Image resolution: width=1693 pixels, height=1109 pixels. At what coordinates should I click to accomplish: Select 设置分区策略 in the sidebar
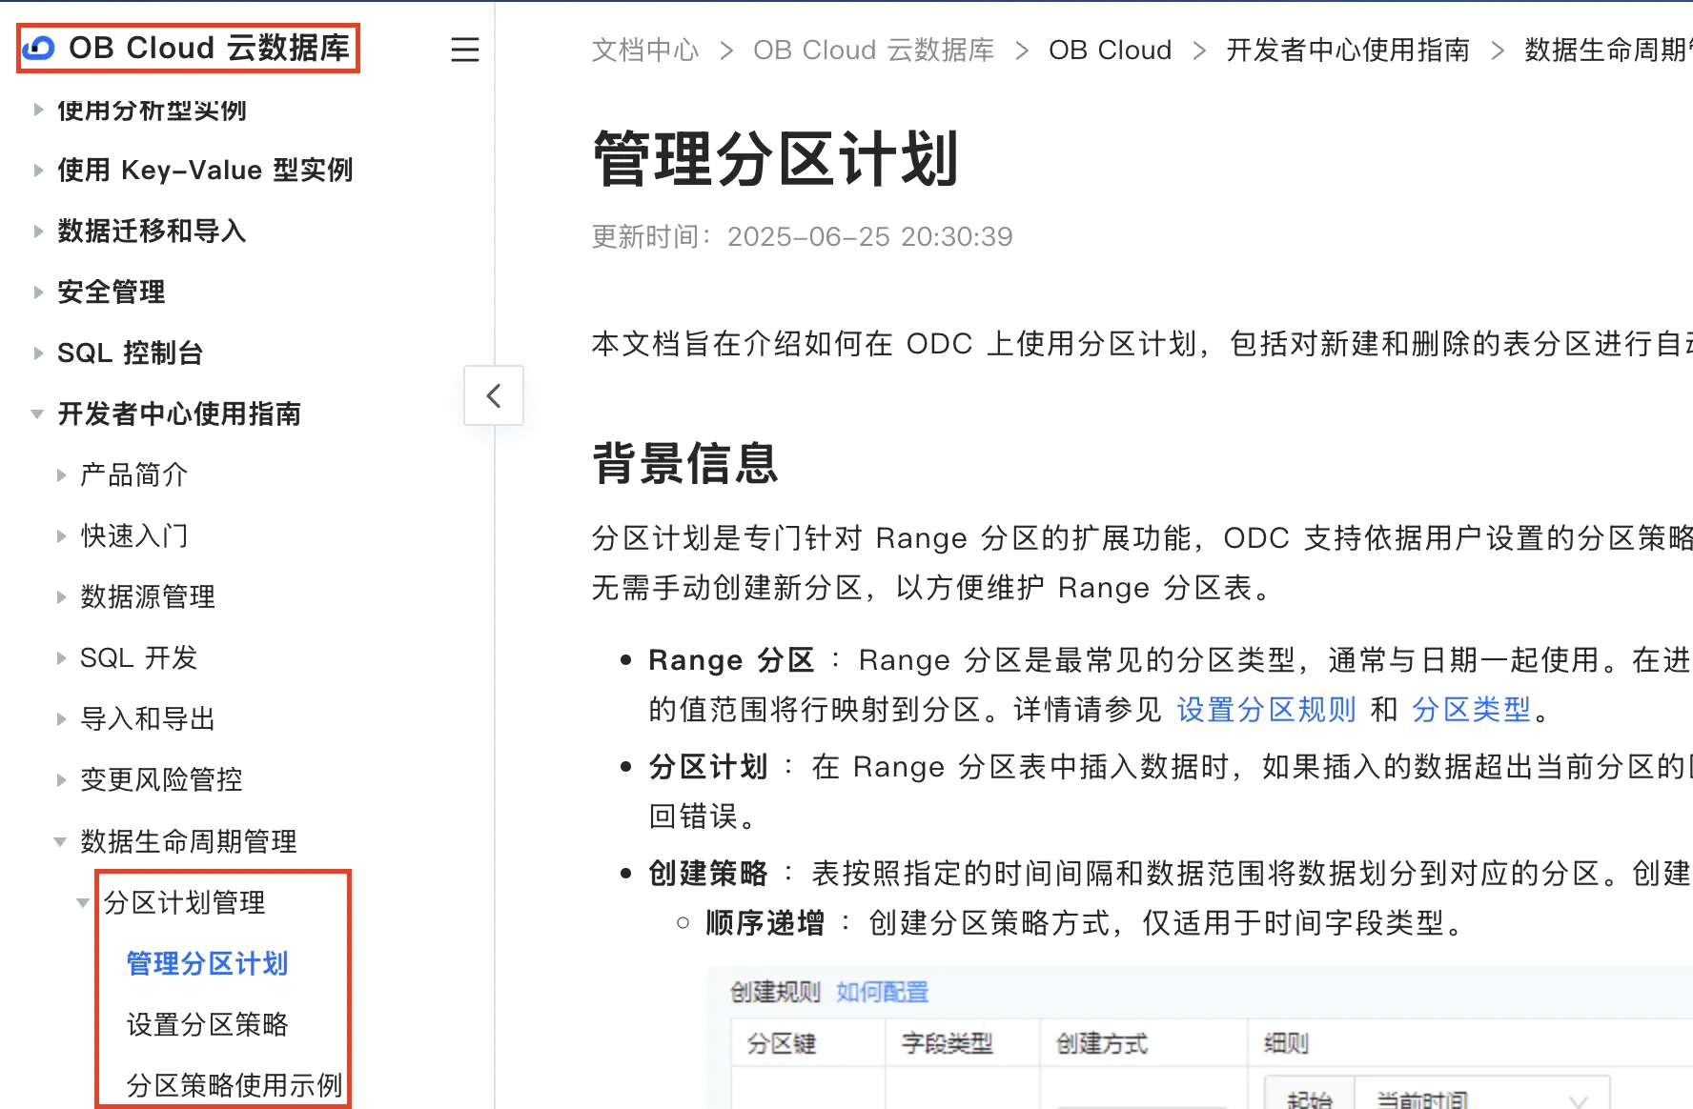[x=207, y=1024]
